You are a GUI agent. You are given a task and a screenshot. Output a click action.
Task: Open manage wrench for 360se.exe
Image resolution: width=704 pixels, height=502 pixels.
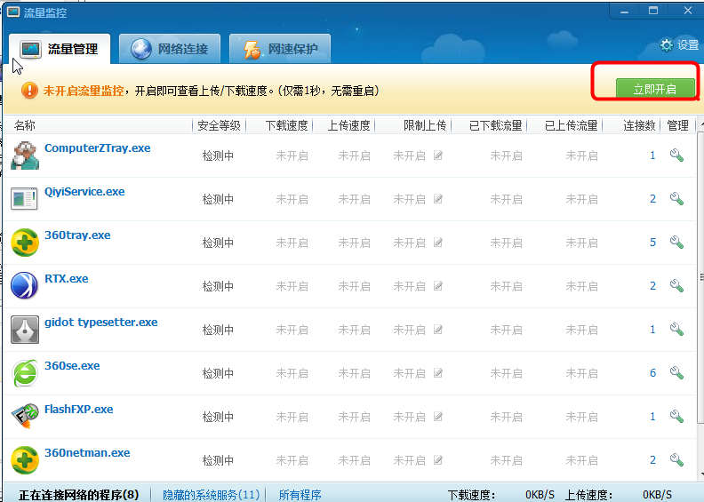[676, 373]
